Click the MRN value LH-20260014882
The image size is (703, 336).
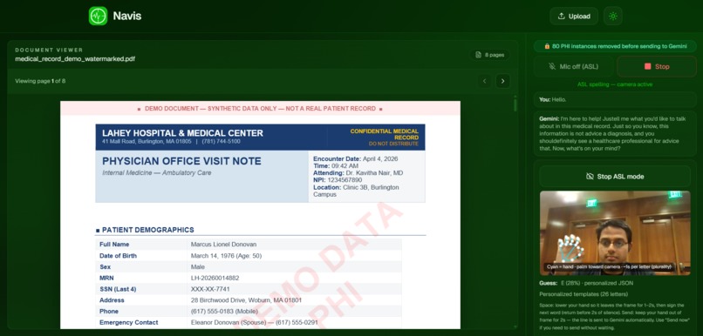tap(215, 278)
